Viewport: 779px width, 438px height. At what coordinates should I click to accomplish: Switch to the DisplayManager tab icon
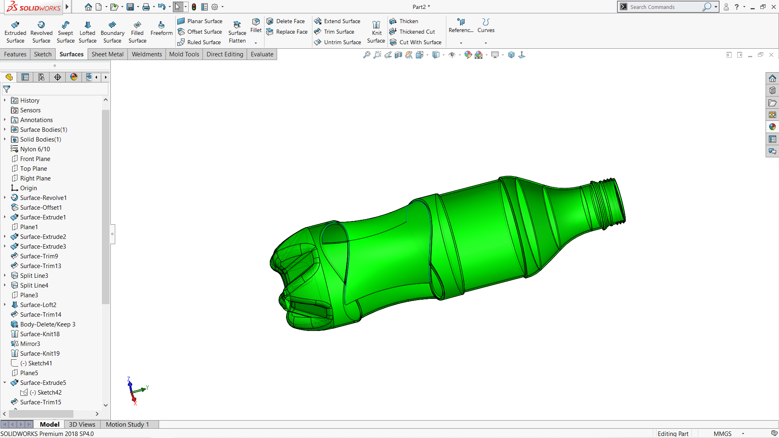pyautogui.click(x=74, y=77)
